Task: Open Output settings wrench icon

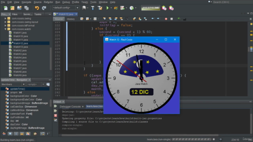Action: tap(55, 120)
